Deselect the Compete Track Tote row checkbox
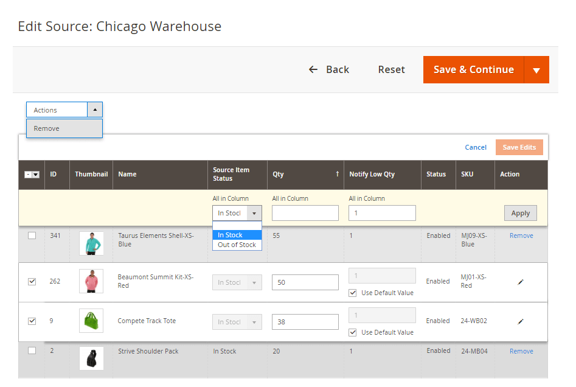The width and height of the screenshot is (576, 387). pos(32,321)
